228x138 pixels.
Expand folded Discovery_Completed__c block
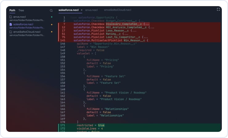click(146, 24)
